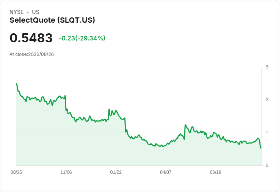
Task: Click the 06/18 x-axis date label
Action: [215, 172]
